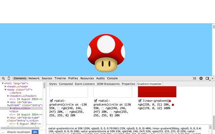Viewport: 215px width, 134px height.
Task: Open the Properties sidebar tab
Action: (128, 84)
